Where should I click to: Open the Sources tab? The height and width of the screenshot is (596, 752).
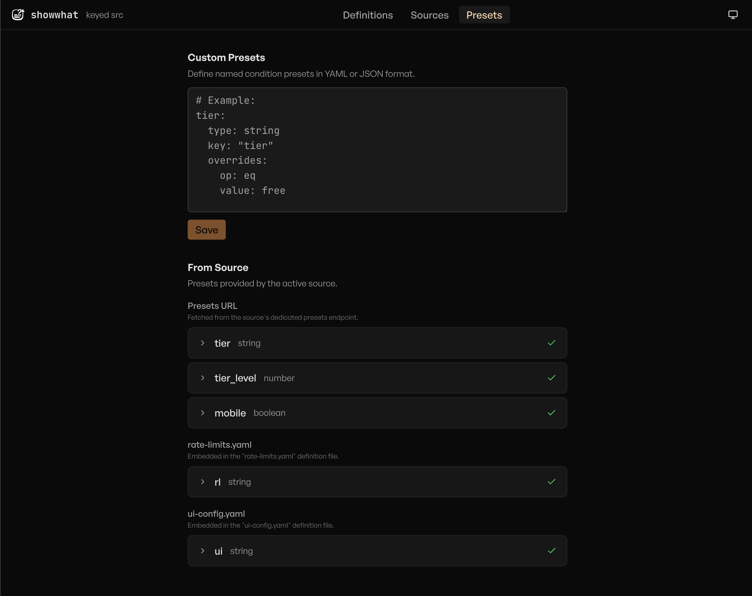point(429,15)
